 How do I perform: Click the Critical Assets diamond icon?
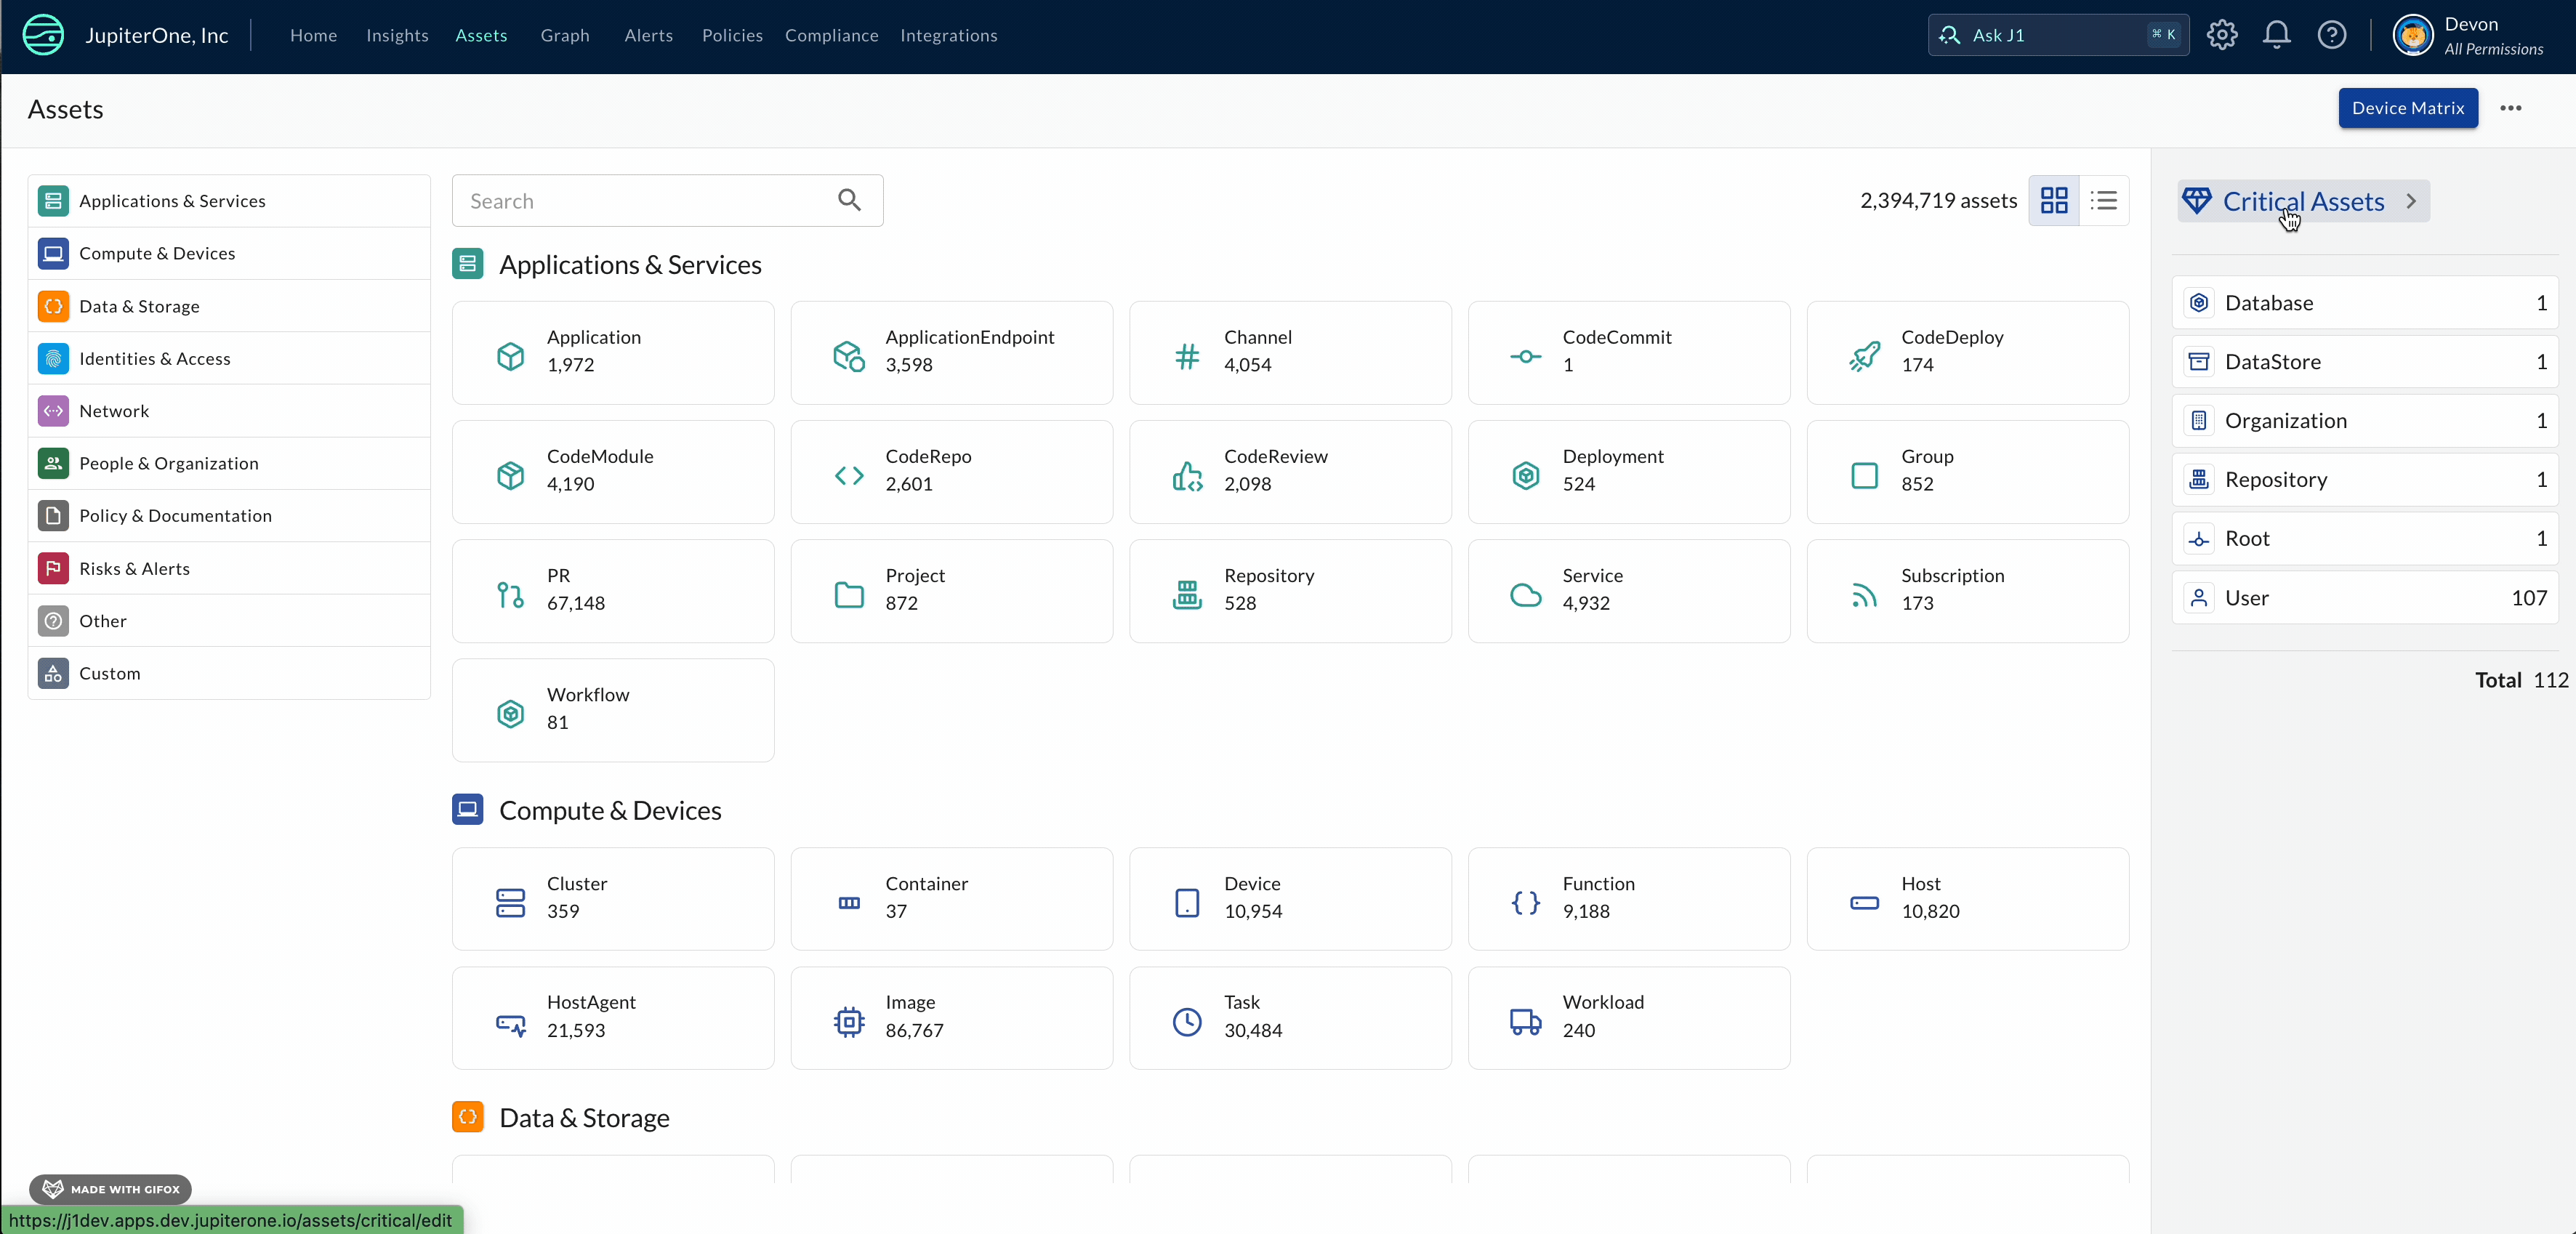[x=2196, y=200]
